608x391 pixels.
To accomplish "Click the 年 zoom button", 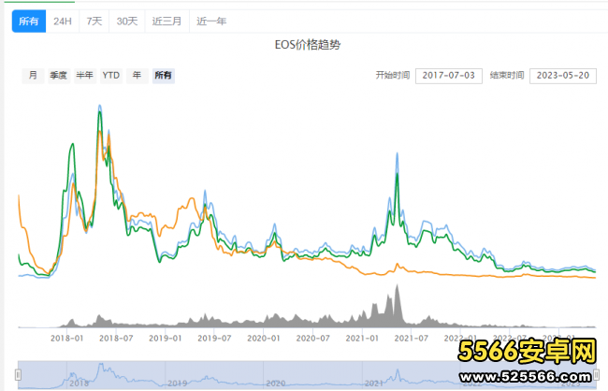I will [x=137, y=75].
